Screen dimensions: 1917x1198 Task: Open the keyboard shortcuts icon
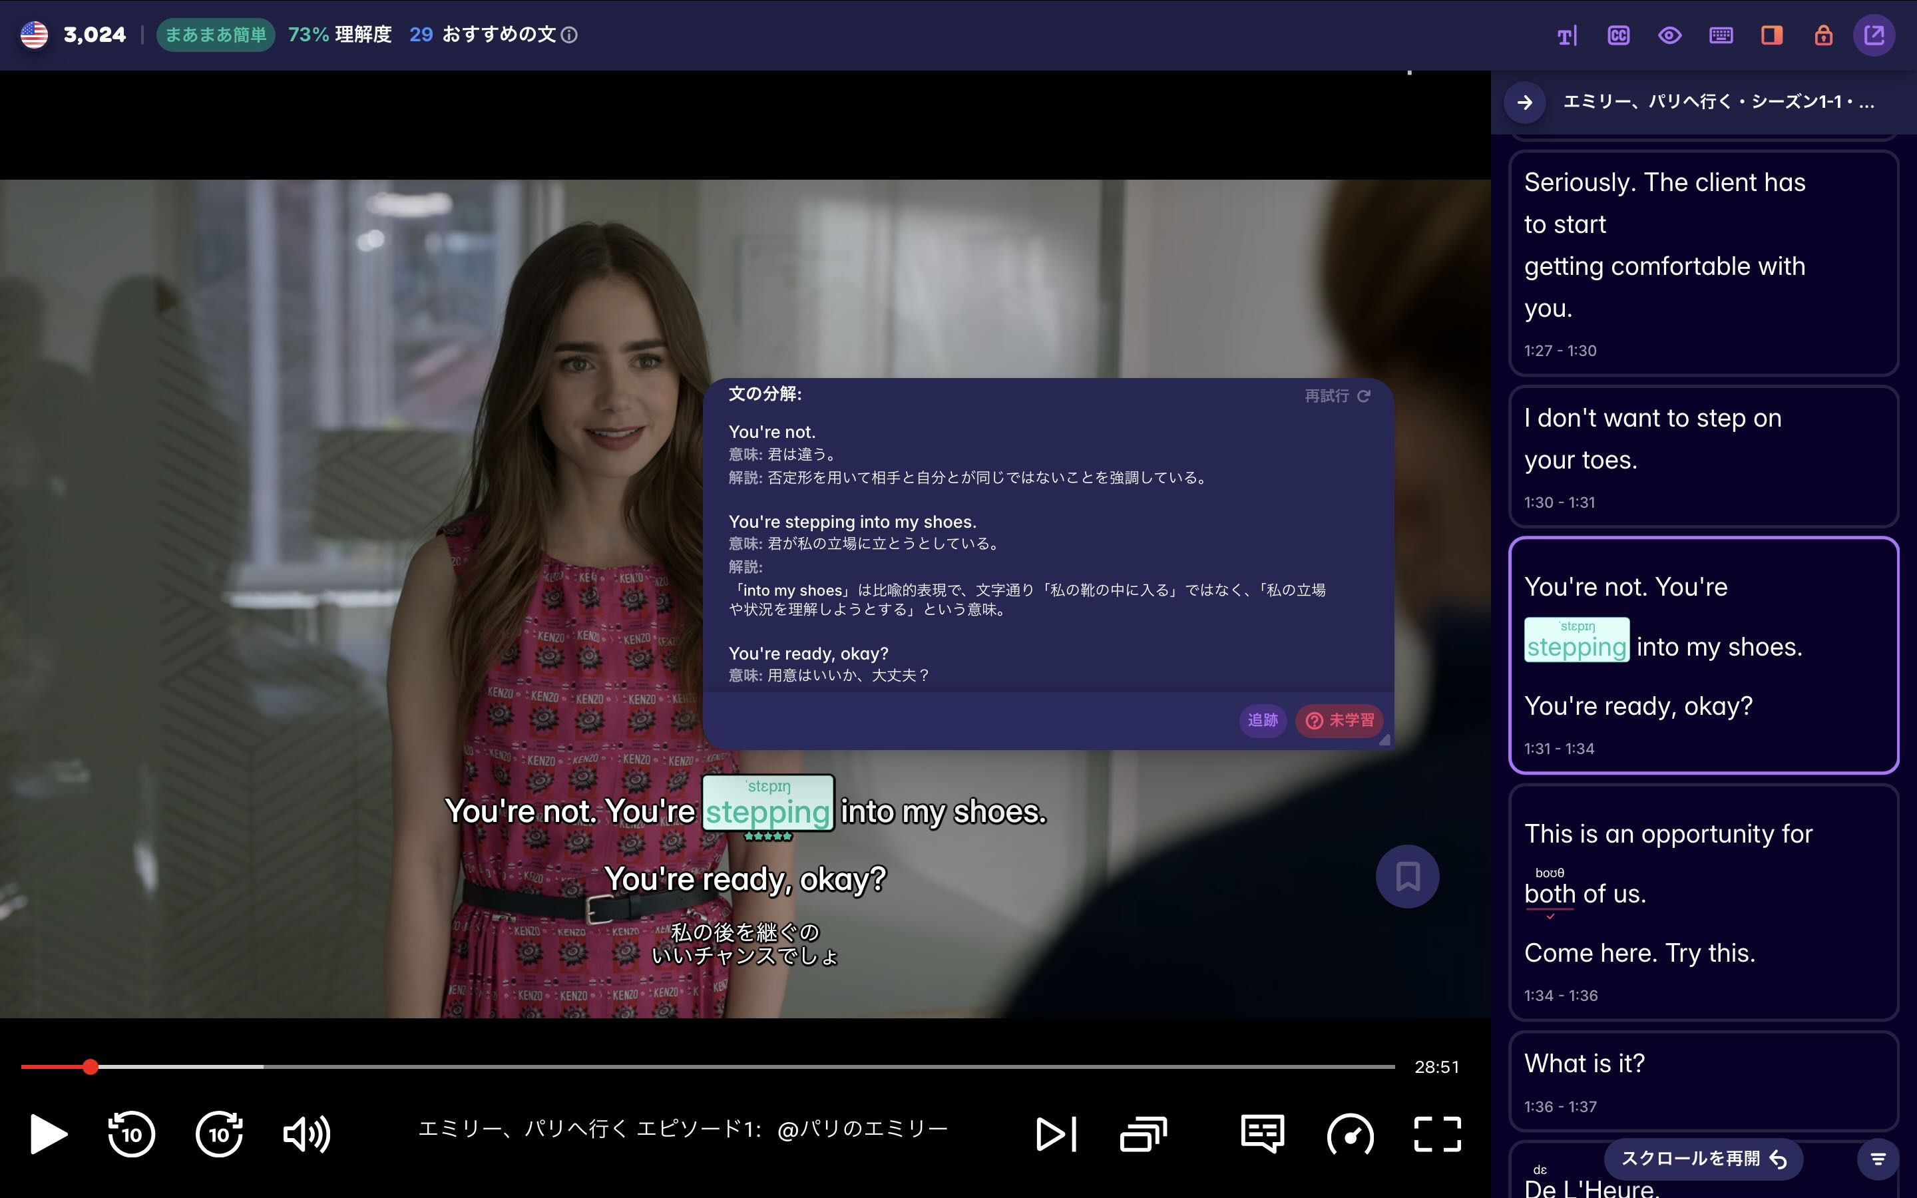click(1721, 35)
